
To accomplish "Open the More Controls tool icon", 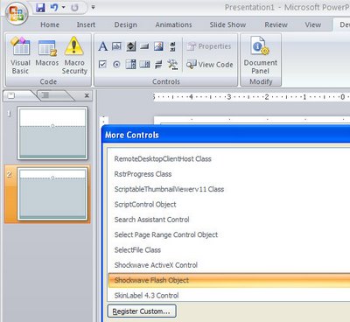I will [x=172, y=65].
